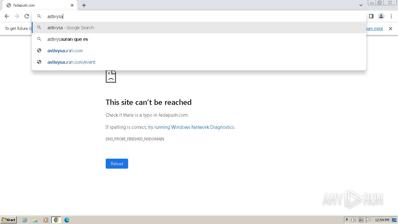
Task: Launch Internet Explorer from the taskbar
Action: pyautogui.click(x=25, y=220)
